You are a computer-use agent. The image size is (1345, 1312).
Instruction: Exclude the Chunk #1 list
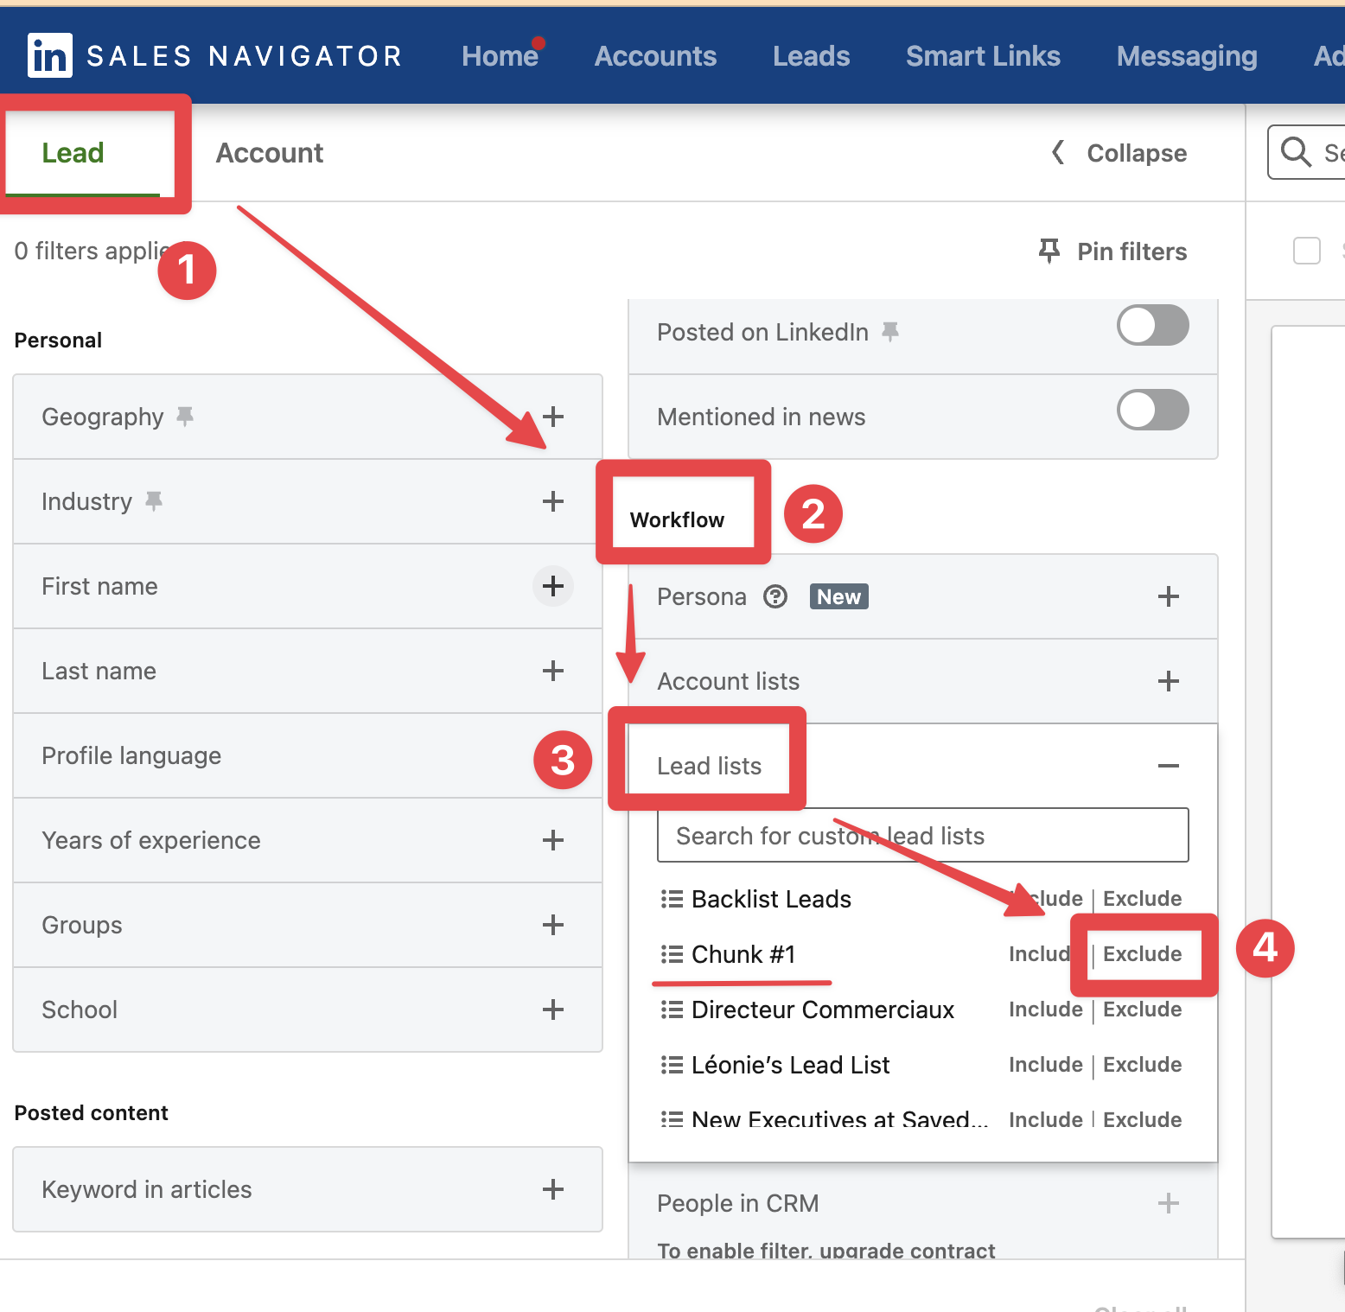click(1142, 954)
